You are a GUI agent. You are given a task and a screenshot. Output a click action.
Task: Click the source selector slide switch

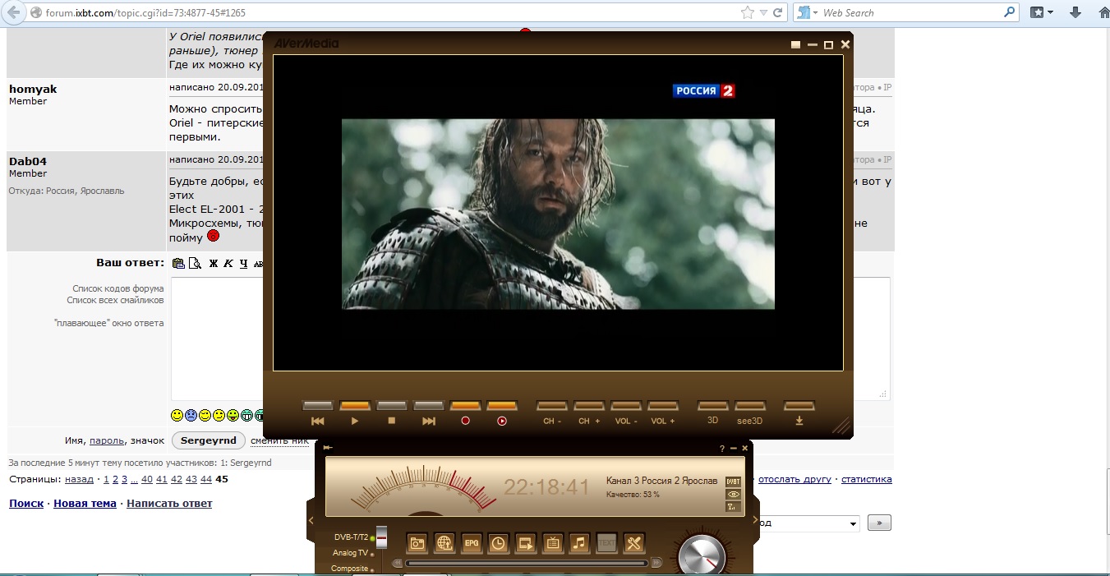pyautogui.click(x=381, y=538)
